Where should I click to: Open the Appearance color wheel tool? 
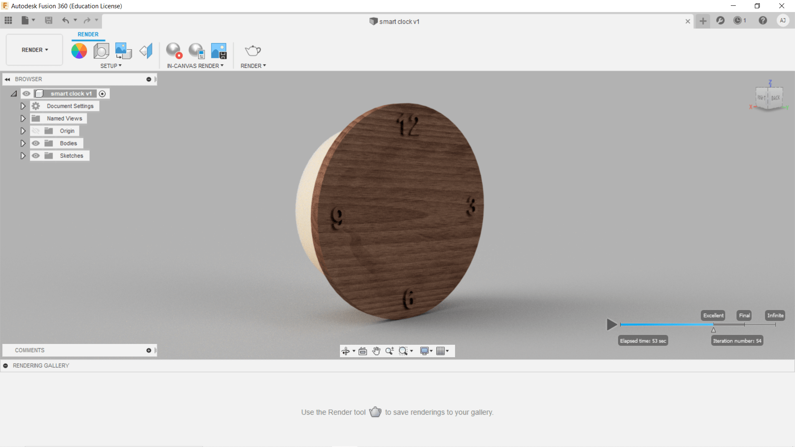[79, 51]
